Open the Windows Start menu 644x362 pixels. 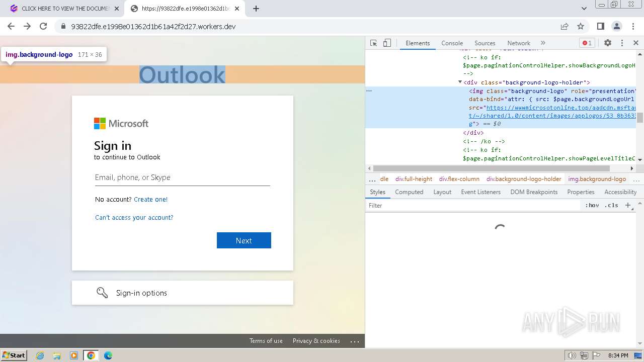14,355
